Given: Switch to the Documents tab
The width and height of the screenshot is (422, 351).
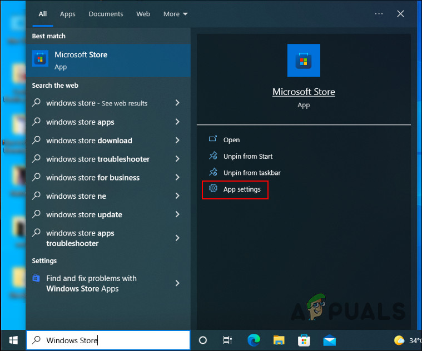Looking at the screenshot, I should 106,14.
